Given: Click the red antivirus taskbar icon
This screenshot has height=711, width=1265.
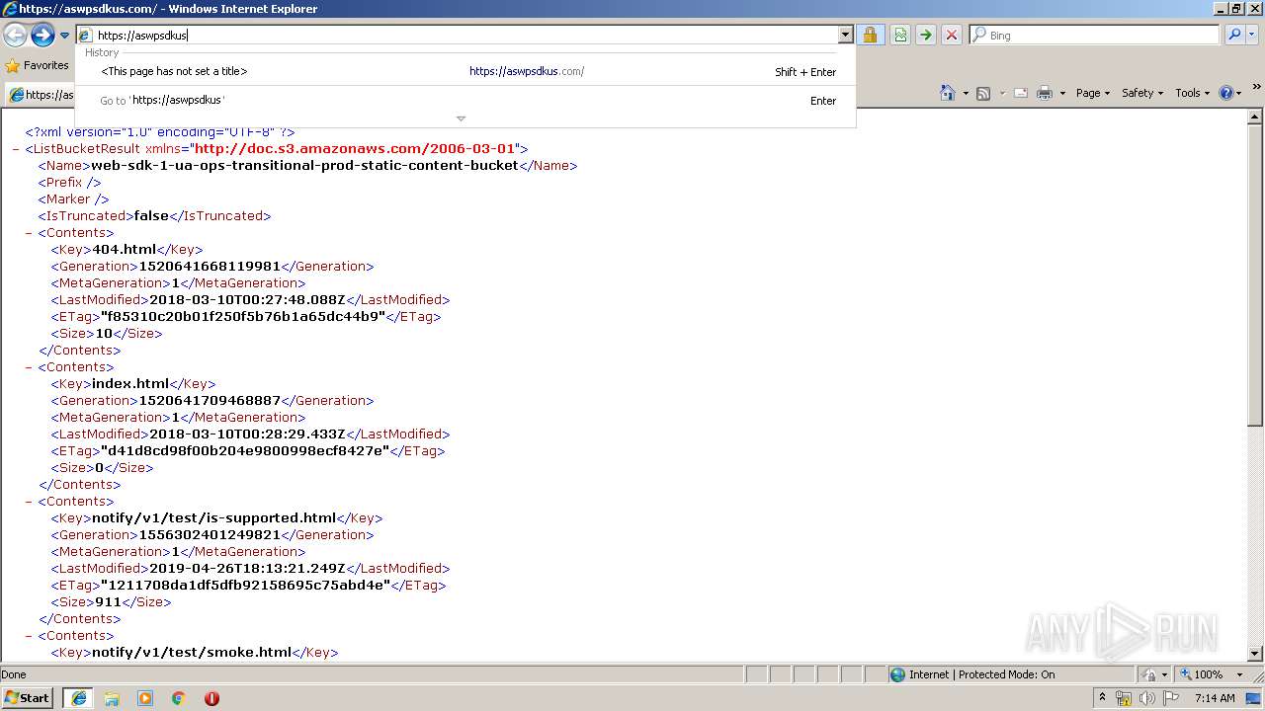Looking at the screenshot, I should 211,698.
